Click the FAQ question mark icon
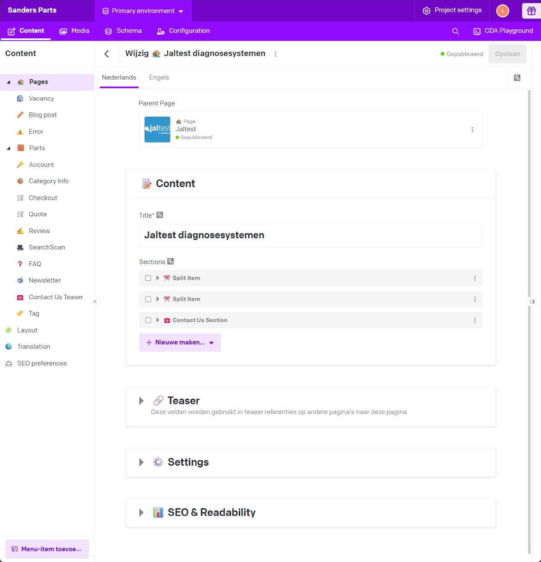Image resolution: width=541 pixels, height=562 pixels. (20, 264)
